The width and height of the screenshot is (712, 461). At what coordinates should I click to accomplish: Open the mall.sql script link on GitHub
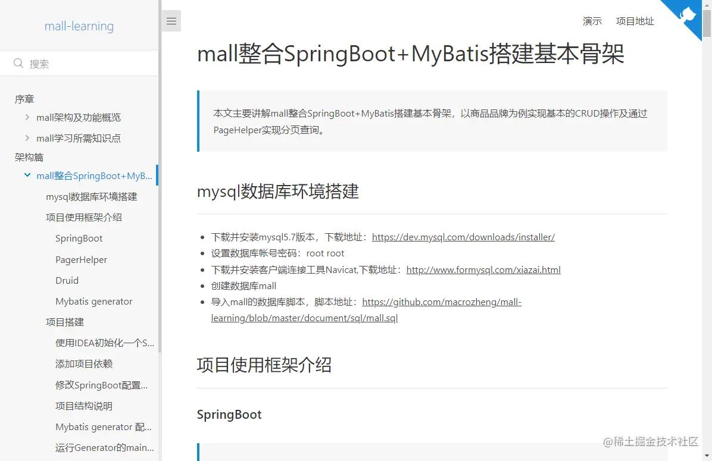point(442,302)
